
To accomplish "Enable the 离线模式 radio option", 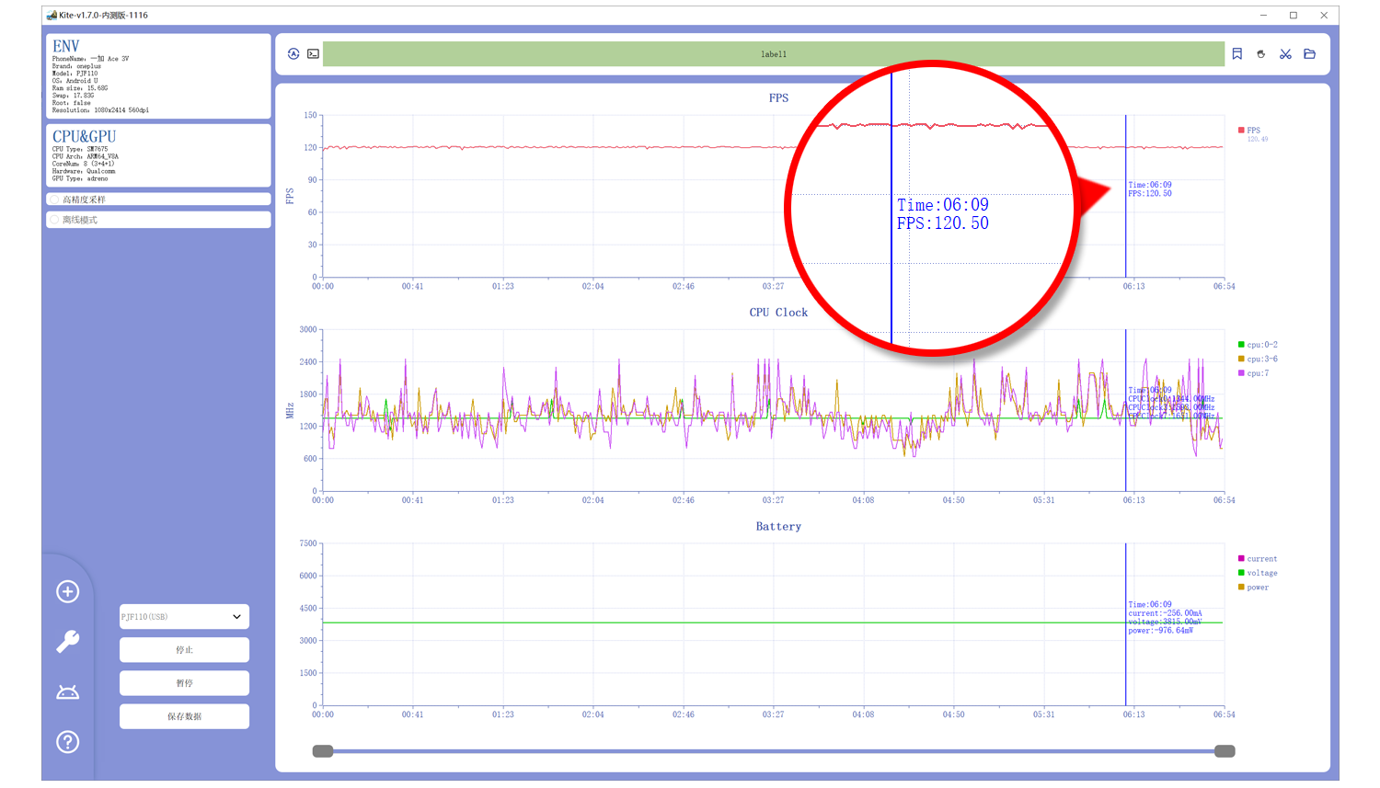I will pyautogui.click(x=54, y=220).
